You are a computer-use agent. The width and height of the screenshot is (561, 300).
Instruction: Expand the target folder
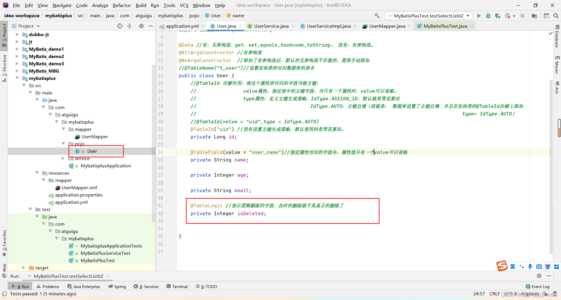pos(24,268)
